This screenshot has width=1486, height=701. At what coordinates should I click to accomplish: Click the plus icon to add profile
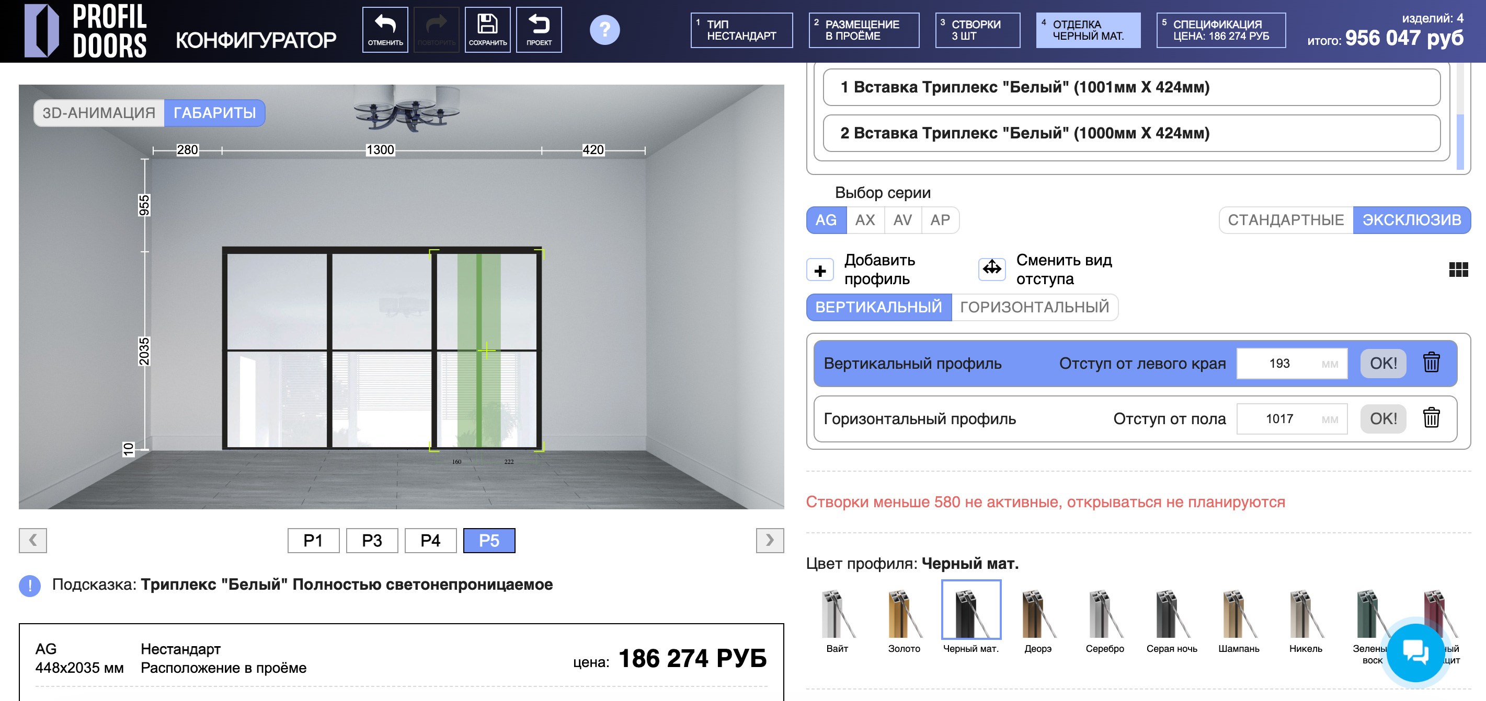click(x=820, y=271)
